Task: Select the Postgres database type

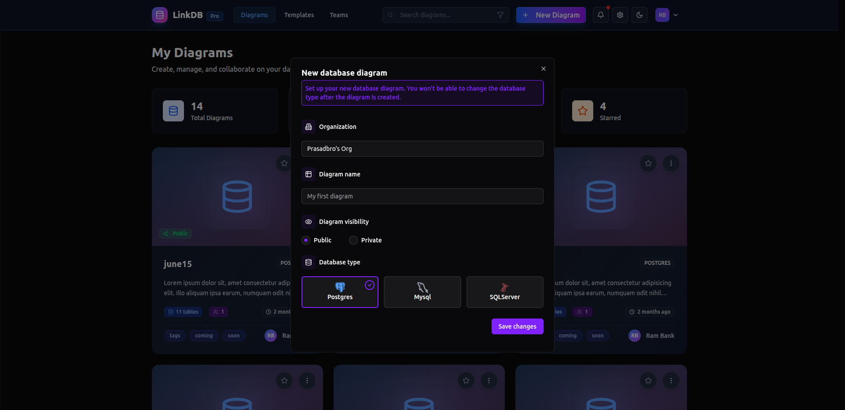Action: pos(340,292)
